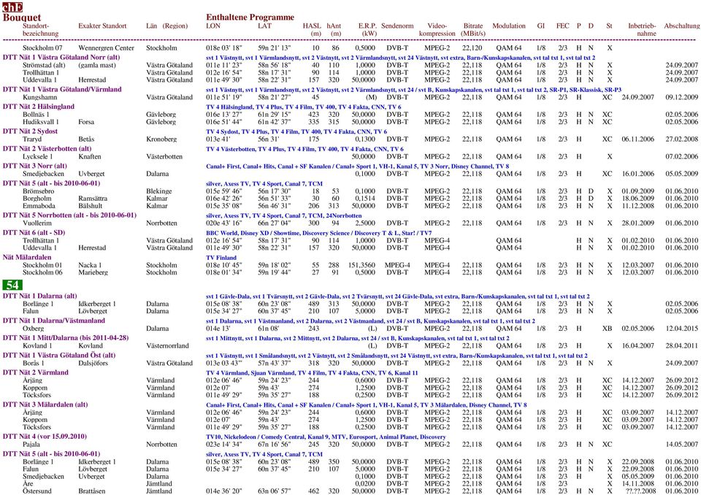This screenshot has height=495, width=701.
Task: Click the Brattåsen location cell
Action: 92,491
